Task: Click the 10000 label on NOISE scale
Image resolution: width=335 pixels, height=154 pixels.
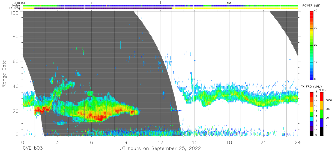Action: pyautogui.click(x=329, y=100)
